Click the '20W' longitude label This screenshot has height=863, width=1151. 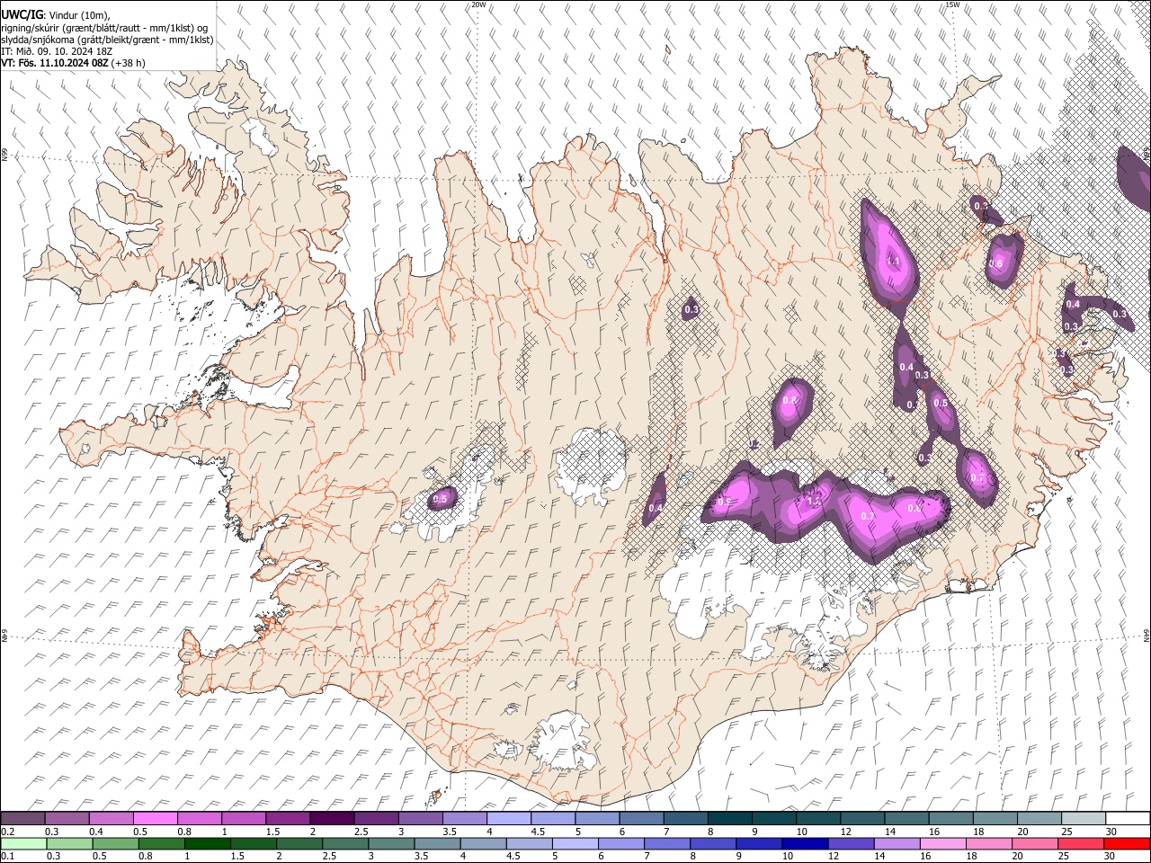point(478,4)
